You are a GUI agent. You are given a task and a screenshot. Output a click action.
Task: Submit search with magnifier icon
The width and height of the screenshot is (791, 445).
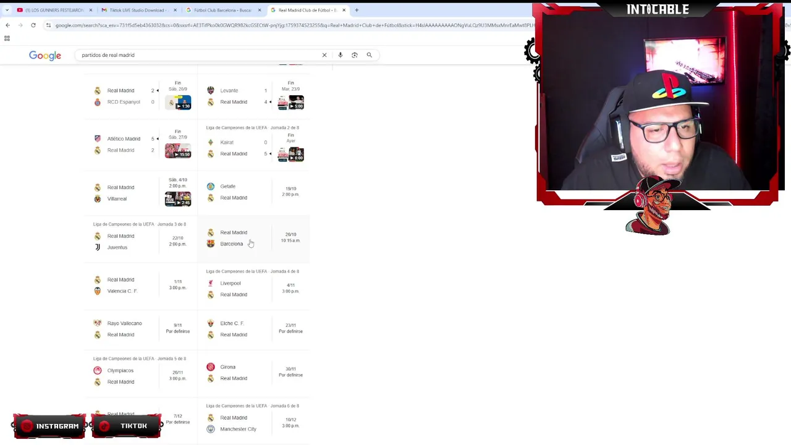click(370, 55)
